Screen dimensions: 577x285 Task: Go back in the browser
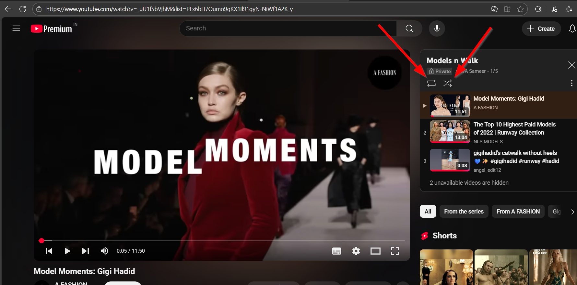point(8,9)
